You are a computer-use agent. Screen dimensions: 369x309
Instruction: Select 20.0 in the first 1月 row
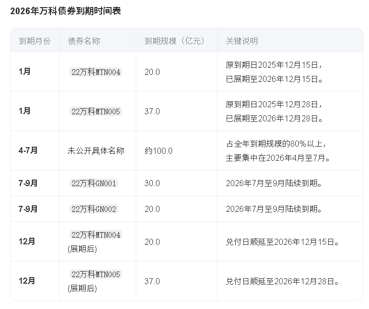pyautogui.click(x=152, y=72)
